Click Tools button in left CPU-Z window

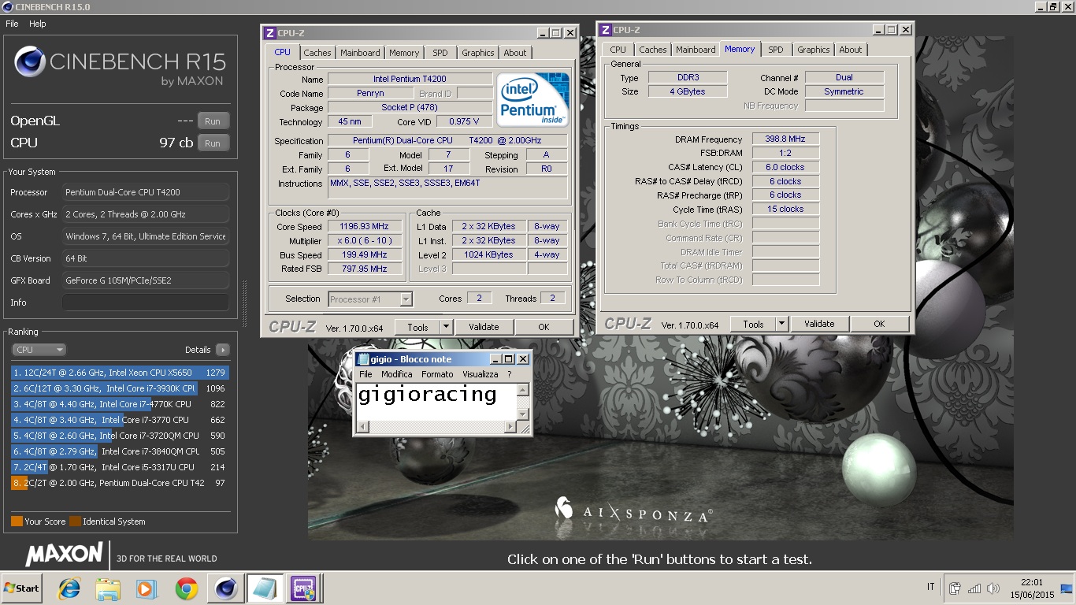417,327
